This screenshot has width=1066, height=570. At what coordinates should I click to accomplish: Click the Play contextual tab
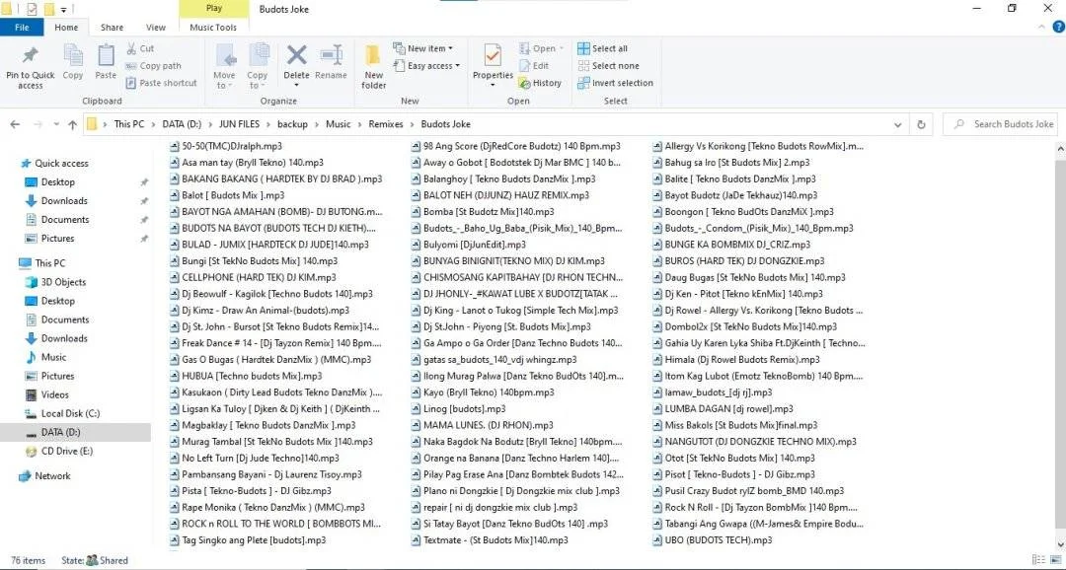(x=213, y=9)
